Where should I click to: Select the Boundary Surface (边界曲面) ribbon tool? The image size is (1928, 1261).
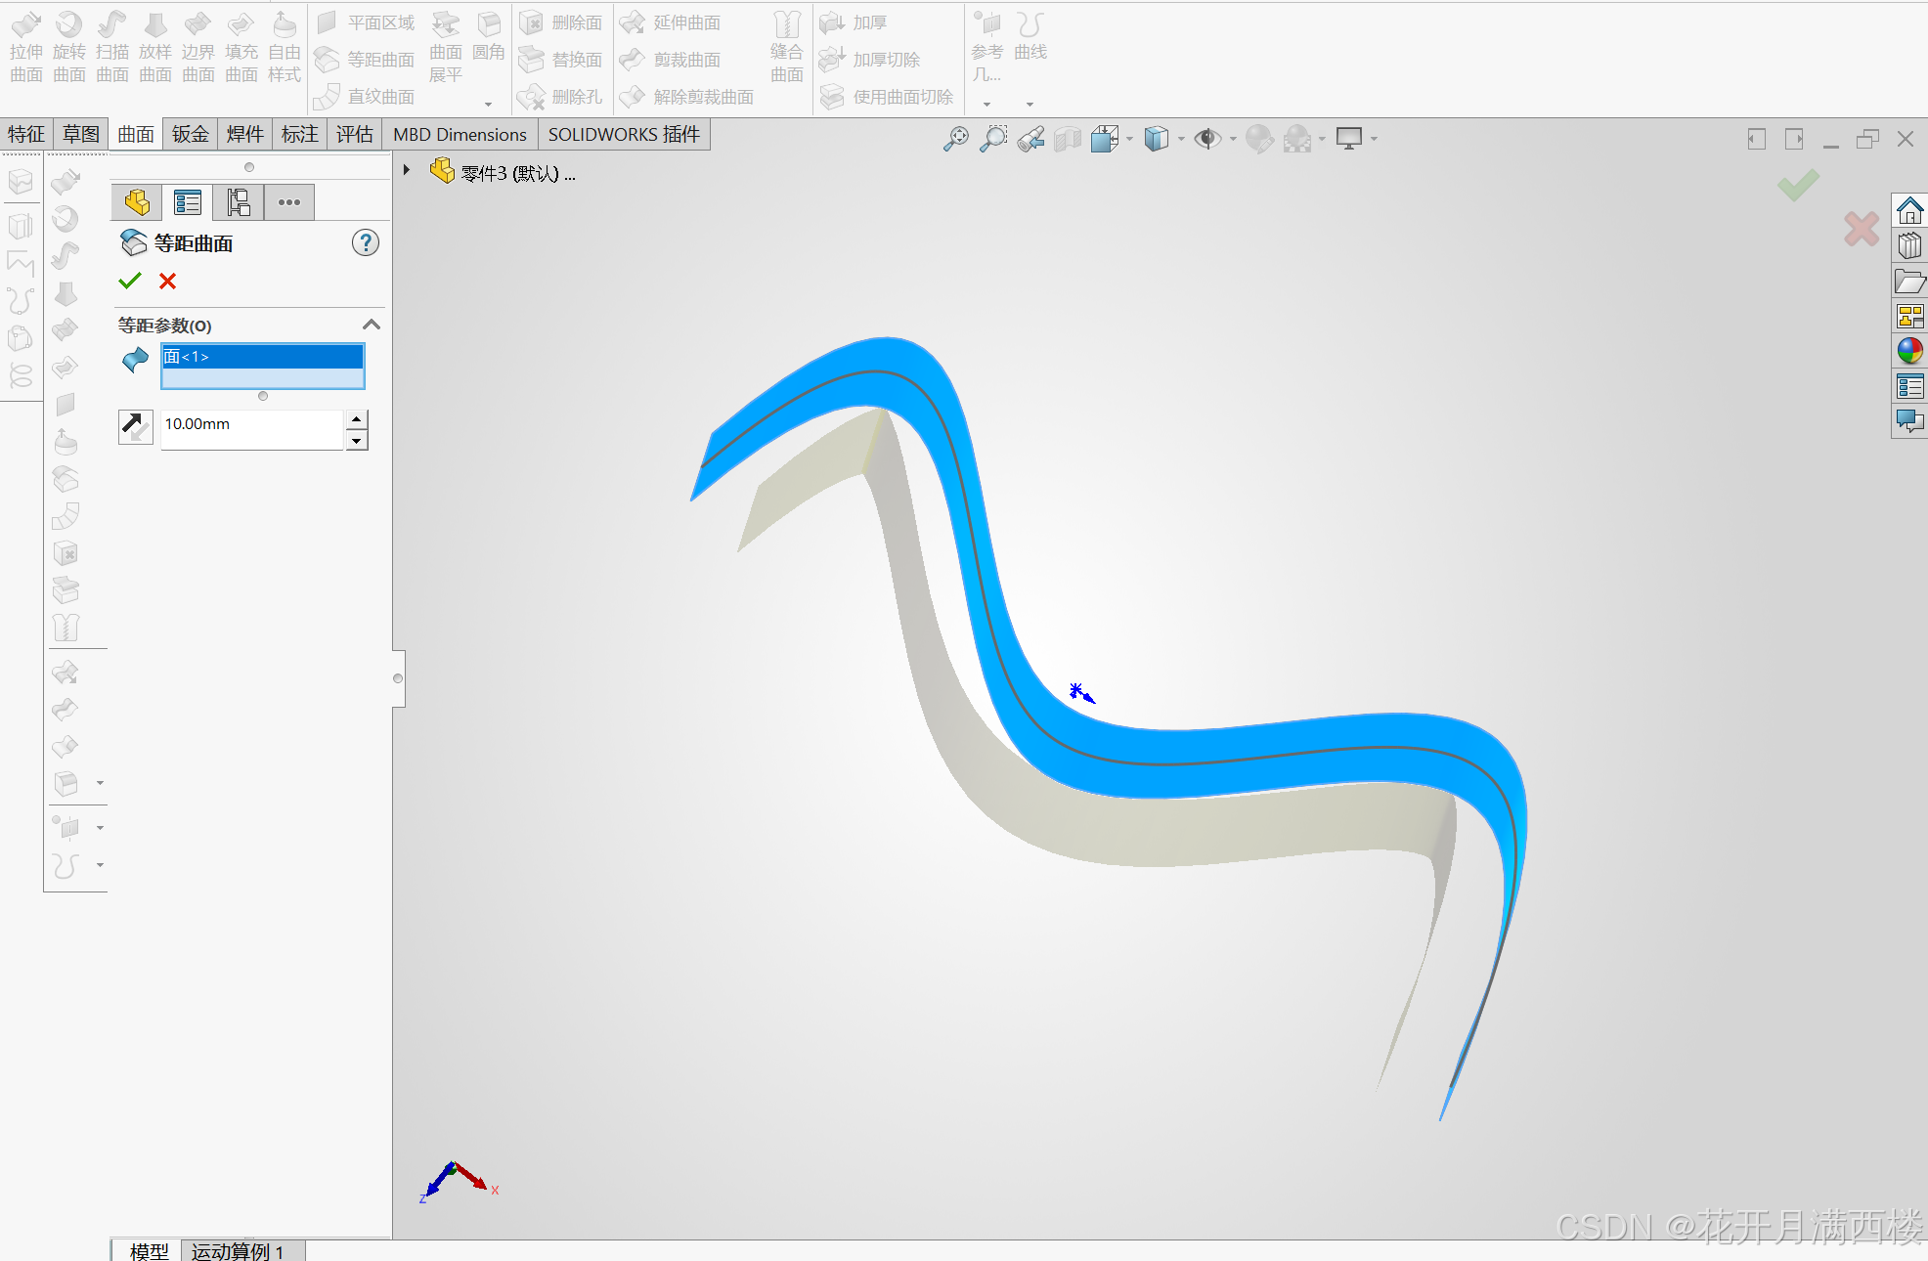click(198, 47)
